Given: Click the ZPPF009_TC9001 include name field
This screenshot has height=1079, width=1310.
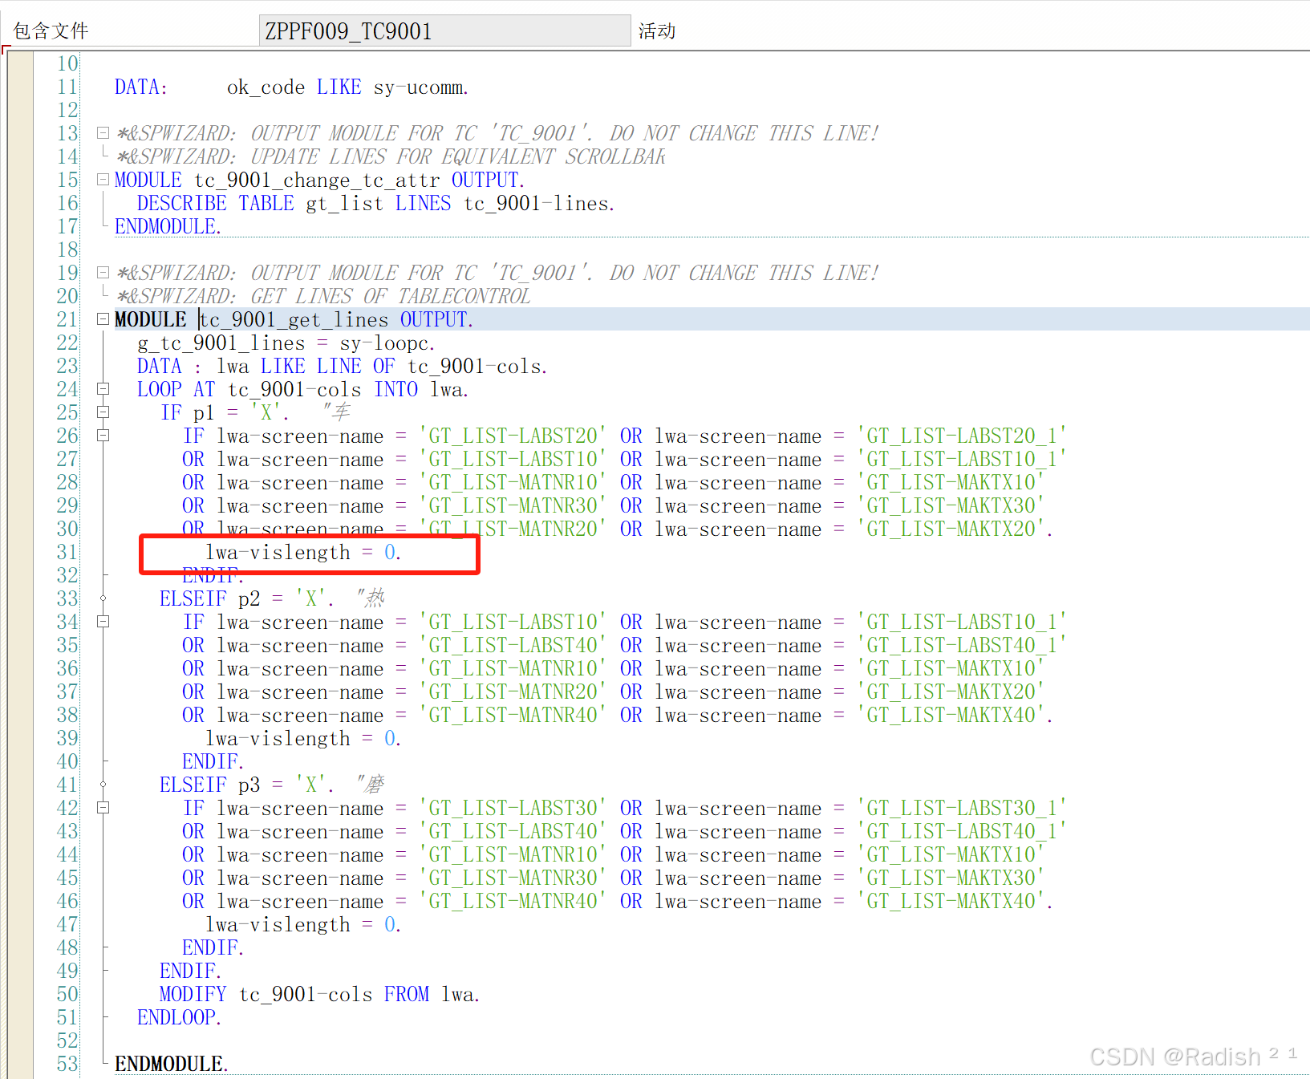Looking at the screenshot, I should [x=444, y=30].
